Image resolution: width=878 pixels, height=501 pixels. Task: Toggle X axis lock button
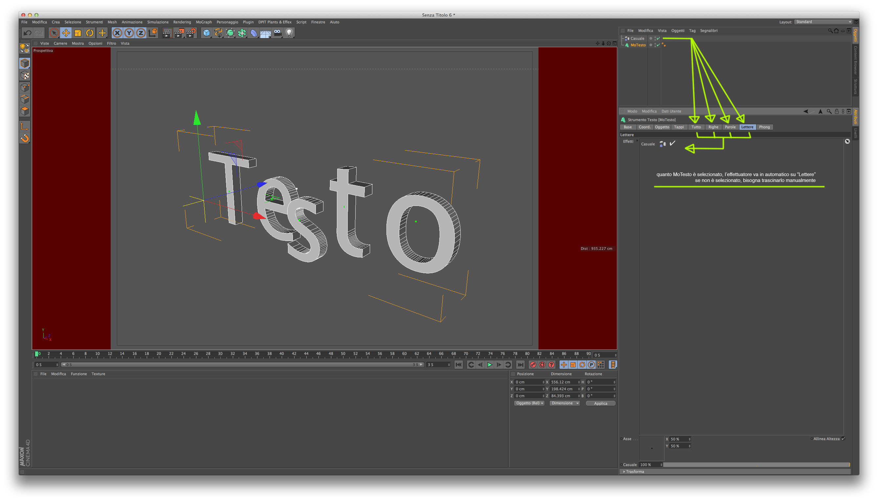[x=117, y=33]
